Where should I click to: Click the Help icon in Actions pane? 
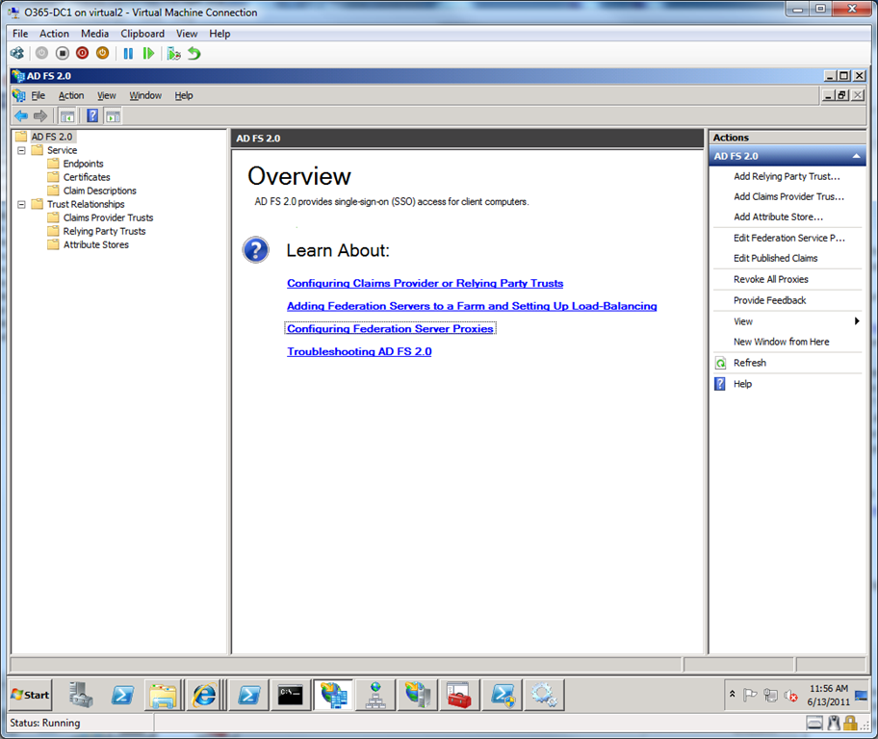(720, 384)
